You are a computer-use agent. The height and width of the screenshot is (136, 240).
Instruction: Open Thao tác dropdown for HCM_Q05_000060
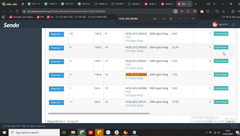pyautogui.click(x=56, y=89)
